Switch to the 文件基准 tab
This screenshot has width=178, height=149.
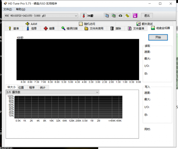[x=136, y=28]
